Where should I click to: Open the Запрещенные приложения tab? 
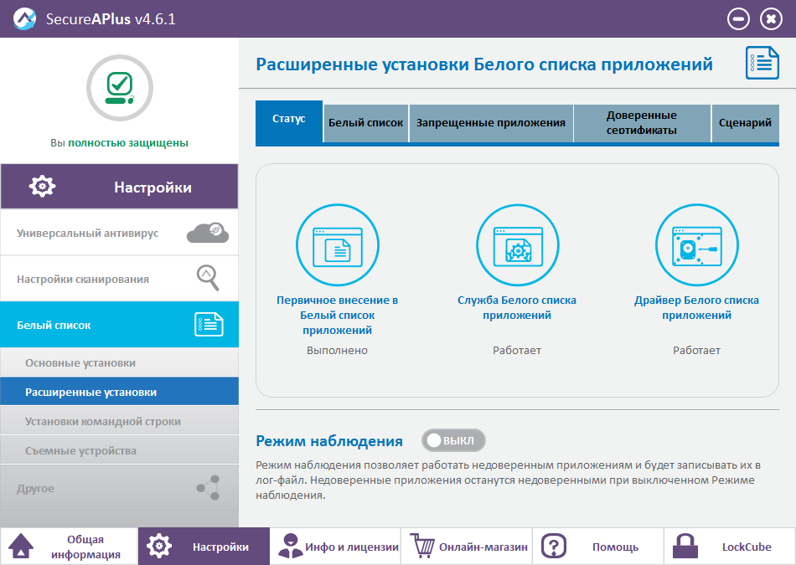(491, 123)
